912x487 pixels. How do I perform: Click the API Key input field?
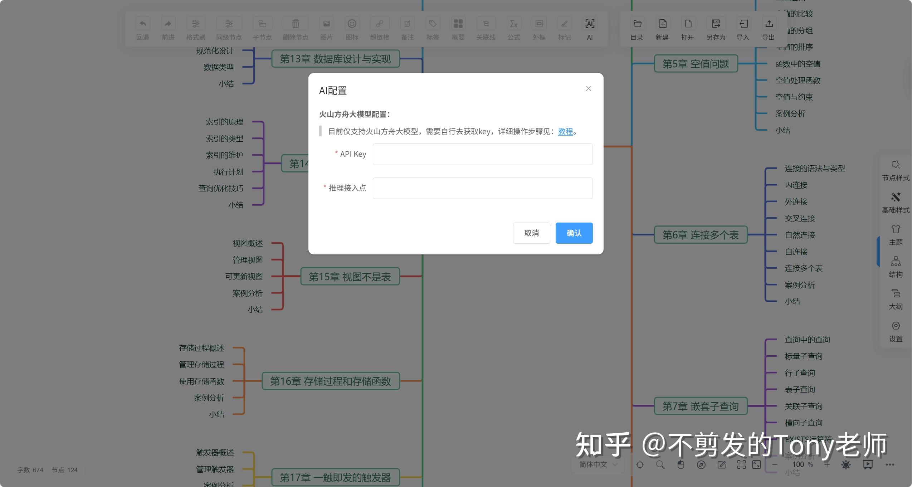(x=482, y=154)
